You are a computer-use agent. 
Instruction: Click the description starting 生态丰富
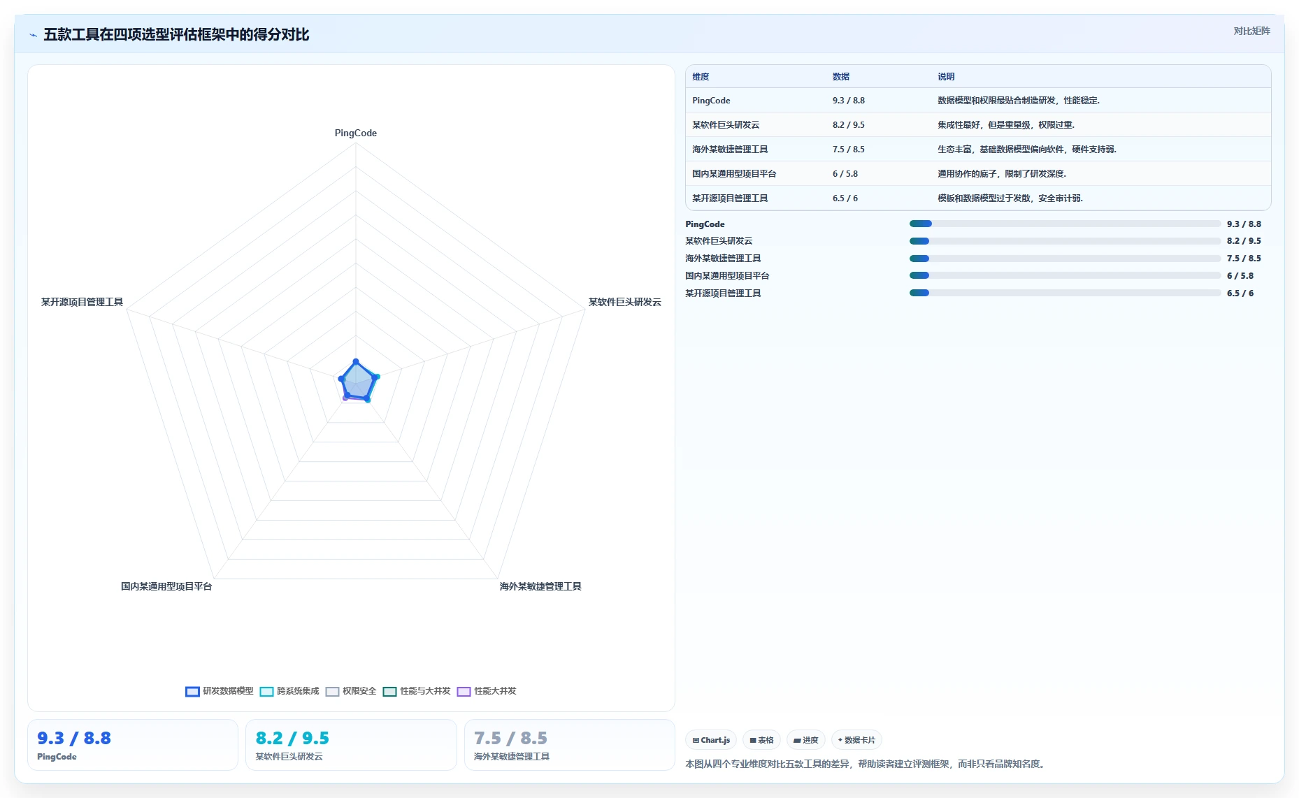(x=1027, y=150)
